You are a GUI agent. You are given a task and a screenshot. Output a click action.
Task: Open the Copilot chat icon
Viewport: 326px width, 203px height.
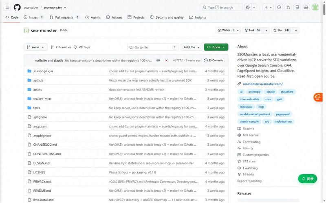click(248, 7)
